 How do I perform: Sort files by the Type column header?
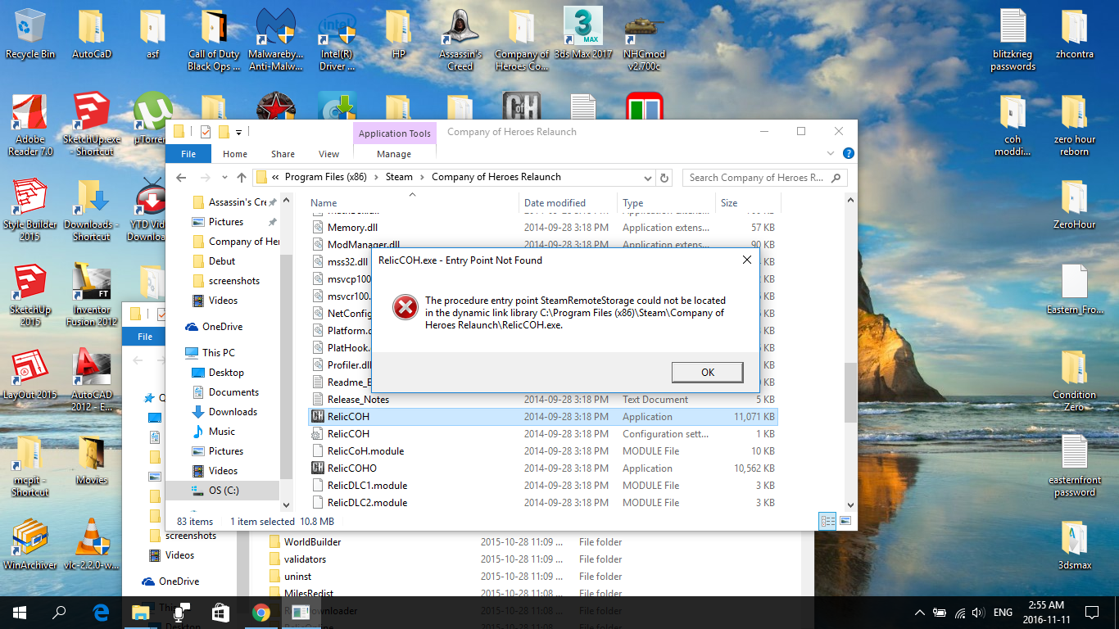pos(667,203)
